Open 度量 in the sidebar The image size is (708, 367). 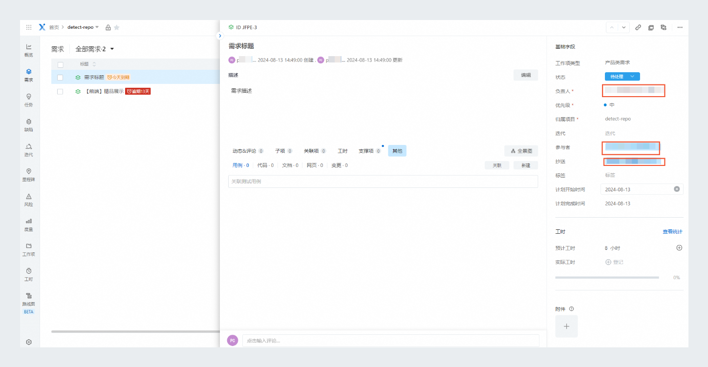point(29,224)
